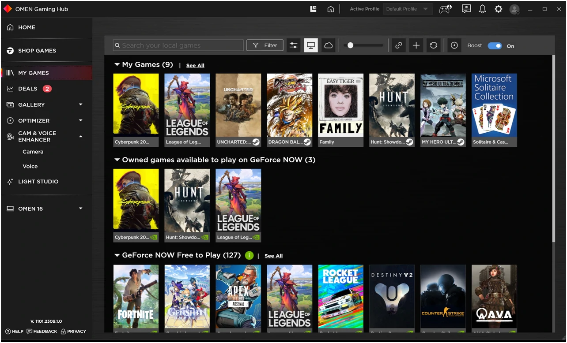
Task: Open League of Legends in My Games
Action: pyautogui.click(x=187, y=110)
